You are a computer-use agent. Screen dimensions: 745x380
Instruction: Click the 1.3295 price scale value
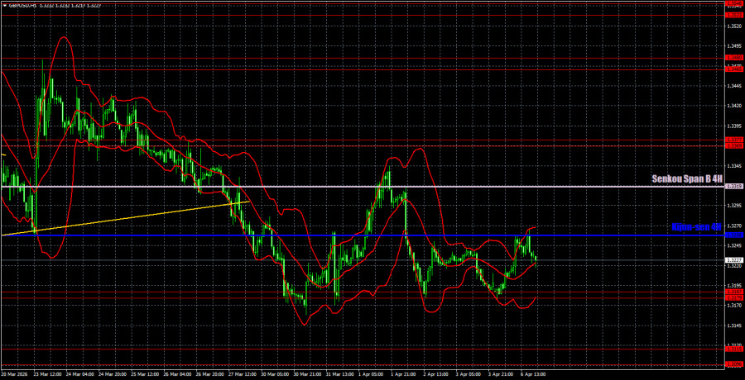tap(734, 206)
